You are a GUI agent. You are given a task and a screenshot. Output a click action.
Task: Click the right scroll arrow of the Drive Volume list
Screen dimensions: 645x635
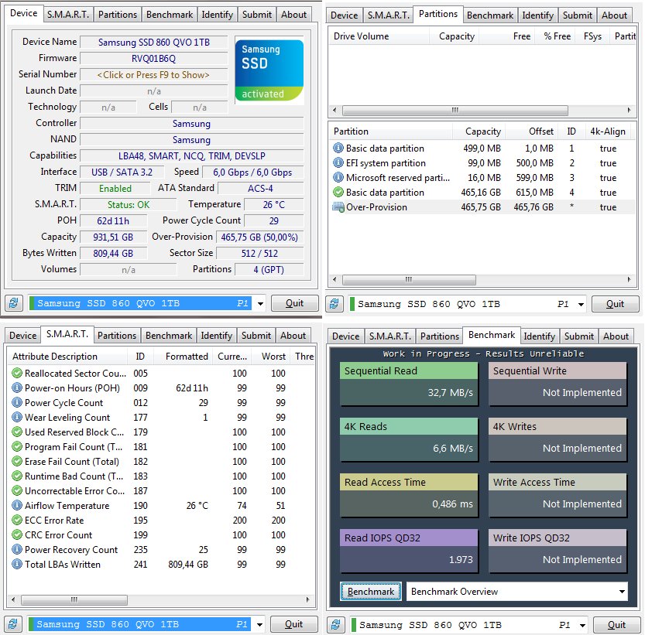click(629, 110)
